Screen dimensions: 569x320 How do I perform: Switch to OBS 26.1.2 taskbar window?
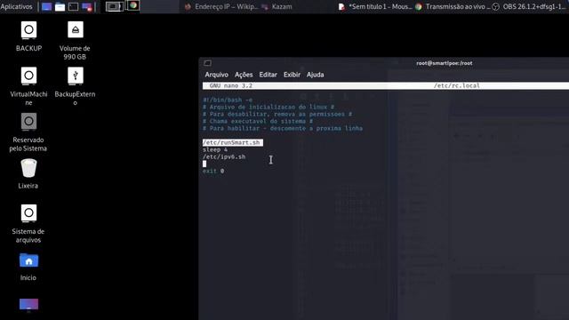click(530, 6)
